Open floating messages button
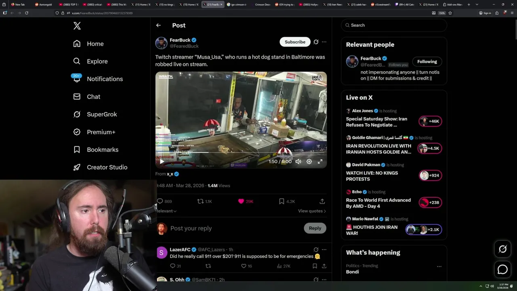517x291 pixels. [502, 269]
